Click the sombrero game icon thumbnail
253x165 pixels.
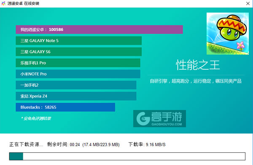click(228, 34)
